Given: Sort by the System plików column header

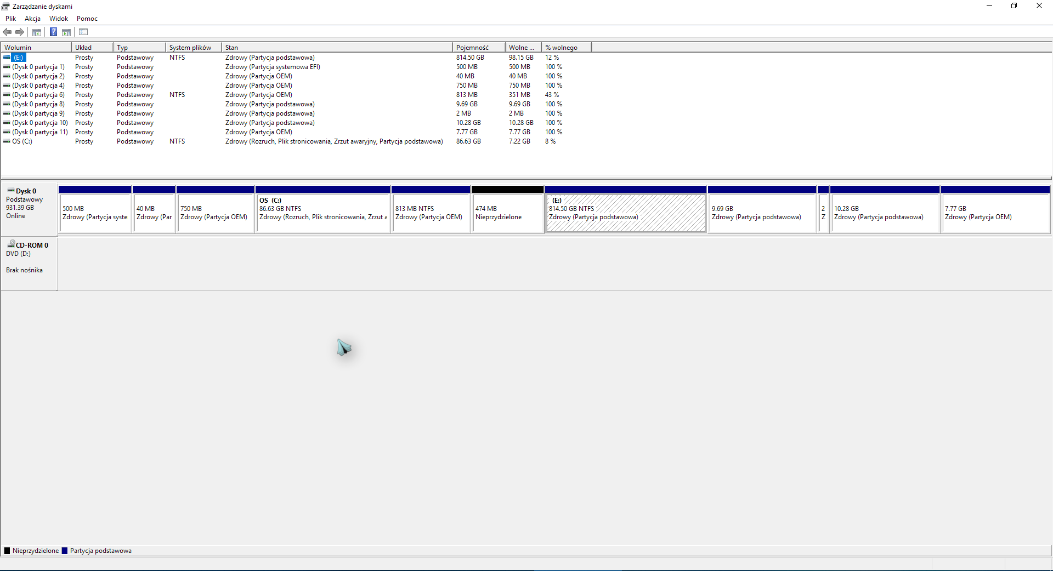Looking at the screenshot, I should 194,48.
